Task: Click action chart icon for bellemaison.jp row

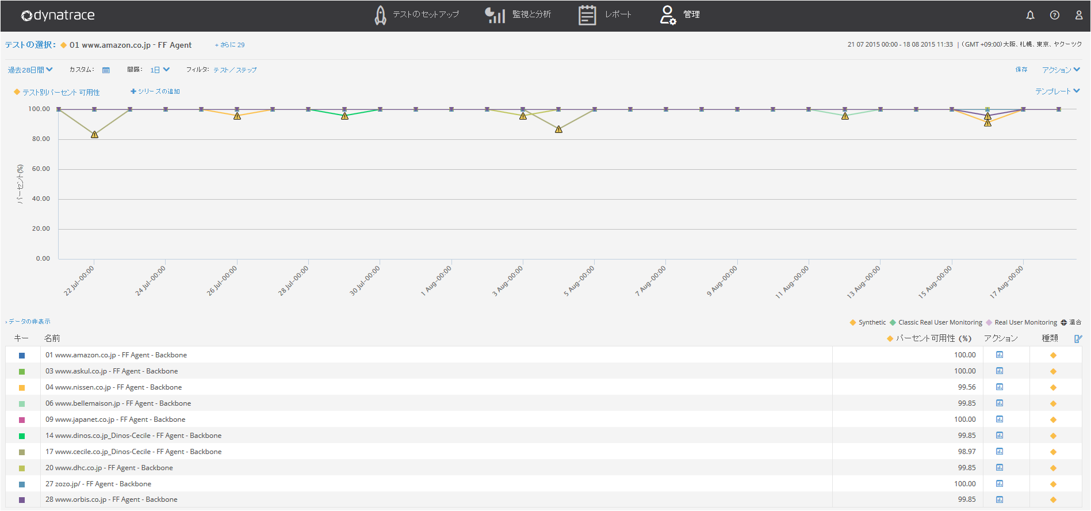Action: tap(1000, 403)
